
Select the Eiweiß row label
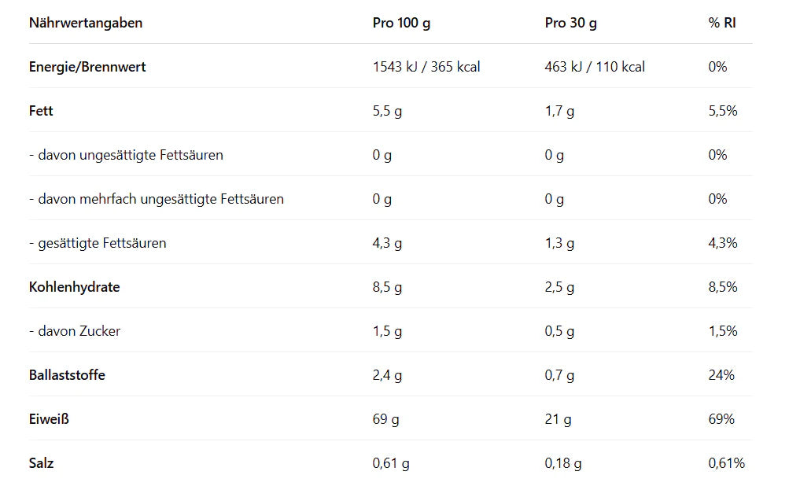49,419
